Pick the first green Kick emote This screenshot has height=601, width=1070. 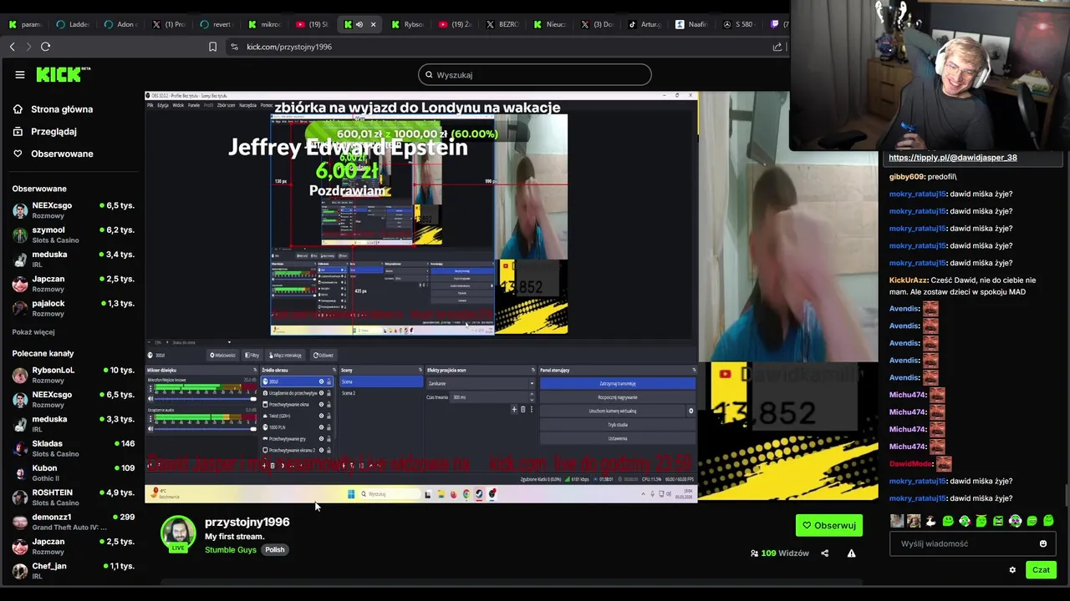(x=948, y=521)
